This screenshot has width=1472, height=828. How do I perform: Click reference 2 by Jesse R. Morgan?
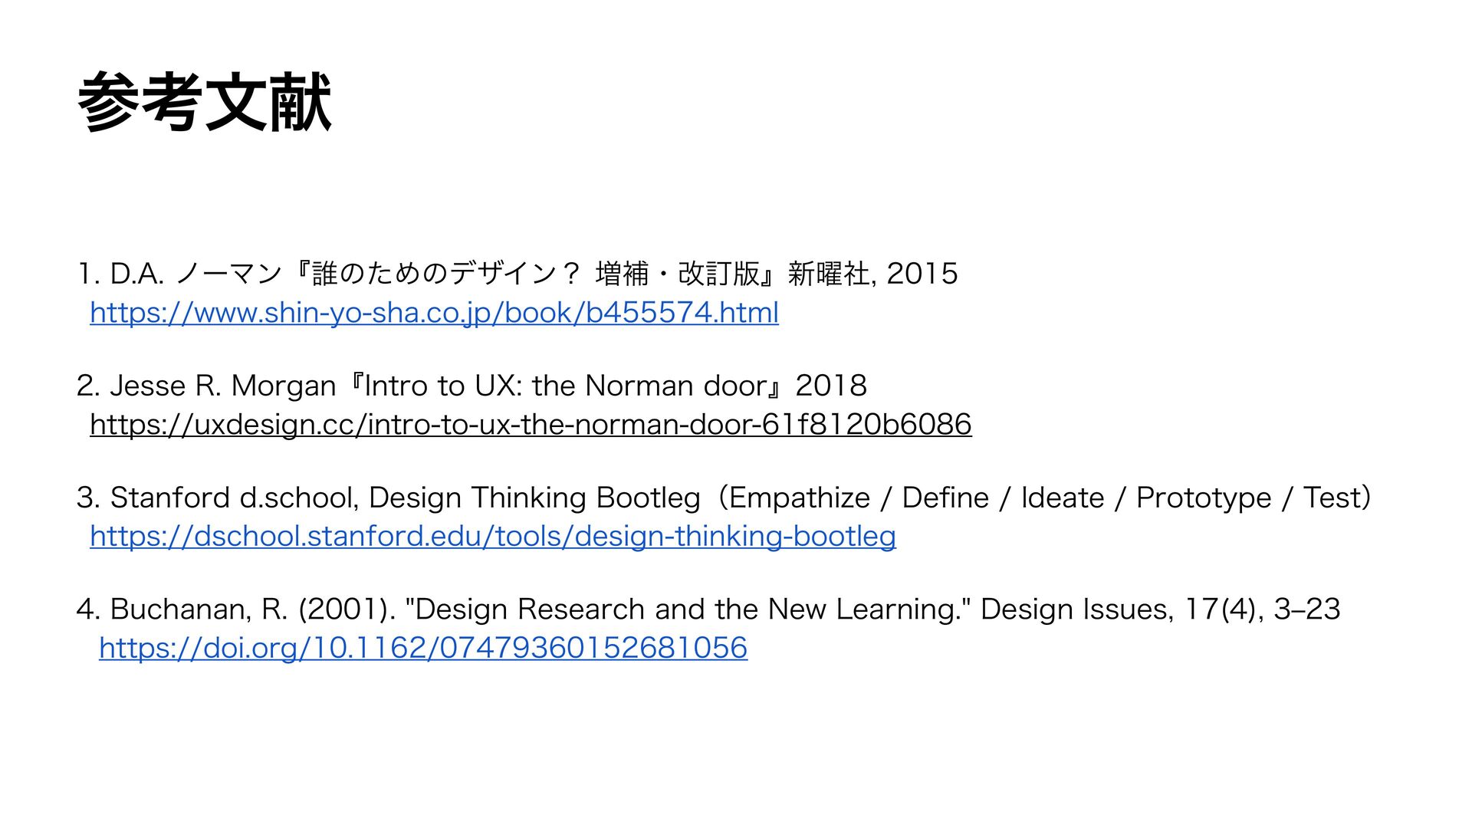tap(472, 386)
